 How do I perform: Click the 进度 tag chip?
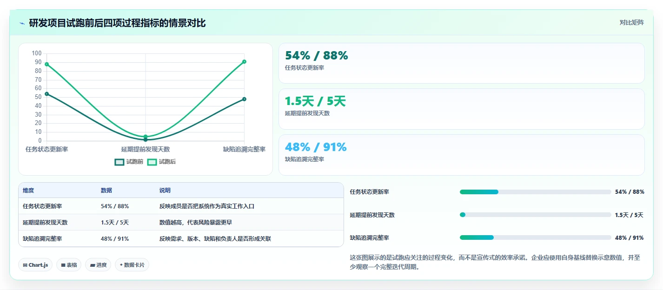click(98, 265)
